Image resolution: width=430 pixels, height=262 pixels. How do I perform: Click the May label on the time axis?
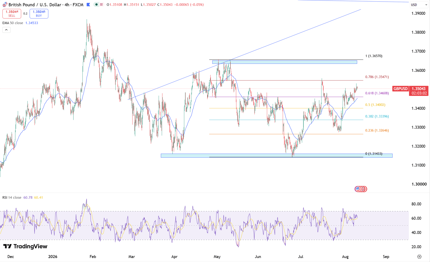tap(217, 257)
